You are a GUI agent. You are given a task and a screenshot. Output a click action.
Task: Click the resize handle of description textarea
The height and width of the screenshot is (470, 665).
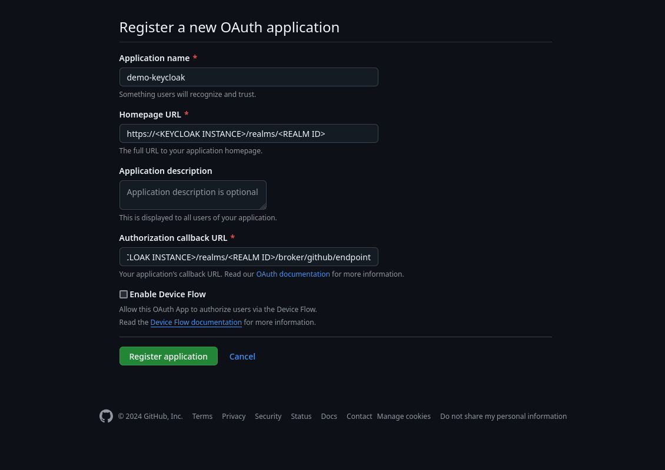pos(263,206)
